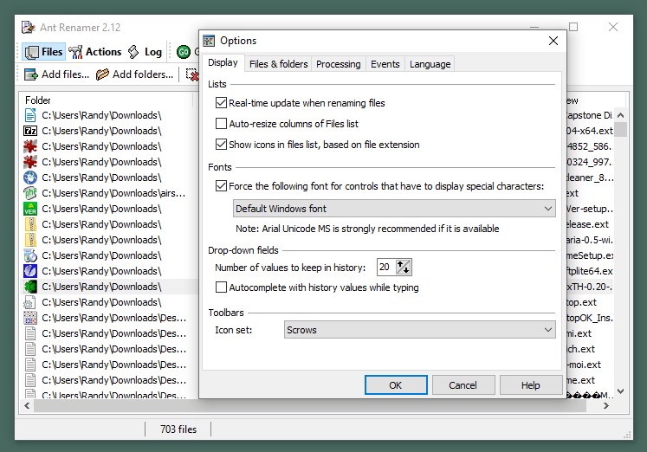Viewport: 647px width, 452px height.
Task: Click the remove selected files icon
Action: (x=192, y=74)
